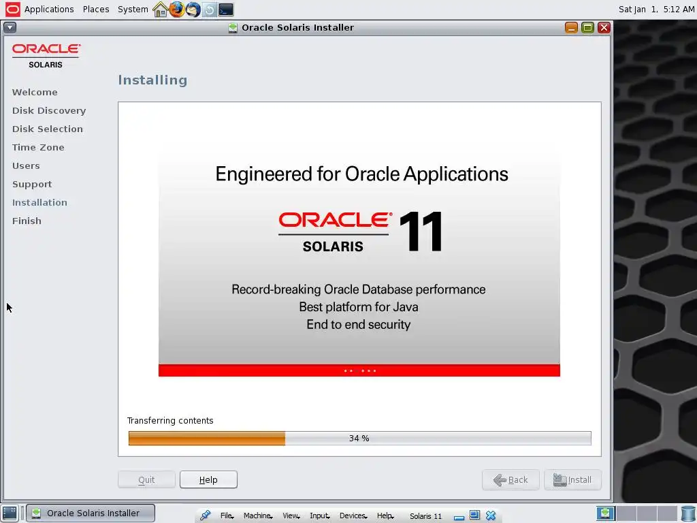Click the circular-arrow update icon in top panel
This screenshot has width=697, height=523.
click(x=210, y=10)
